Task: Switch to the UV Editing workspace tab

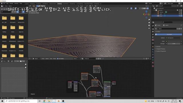Action: (x=45, y=4)
